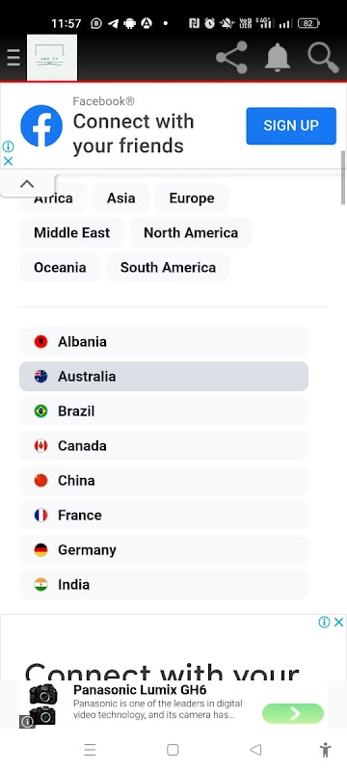Collapse the ad using the chevron up tab

tap(27, 184)
